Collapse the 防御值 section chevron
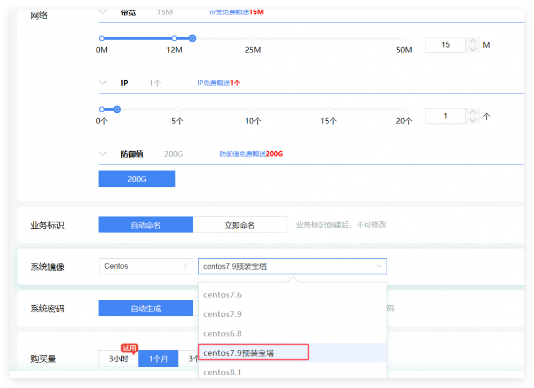 pos(103,154)
